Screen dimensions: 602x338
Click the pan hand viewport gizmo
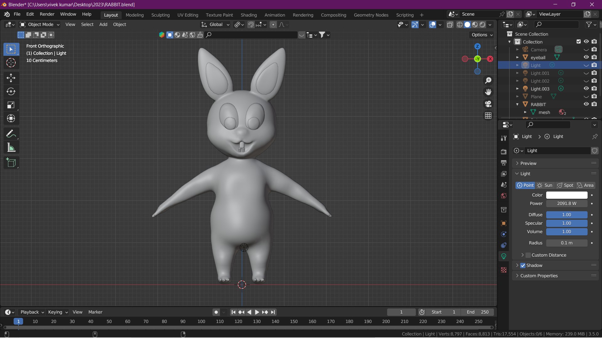point(488,92)
